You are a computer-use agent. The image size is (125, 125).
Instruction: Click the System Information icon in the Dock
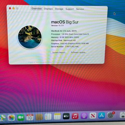coord(122,115)
